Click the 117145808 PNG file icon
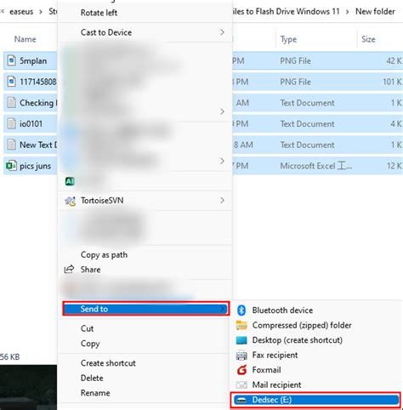403x410 pixels. point(11,82)
